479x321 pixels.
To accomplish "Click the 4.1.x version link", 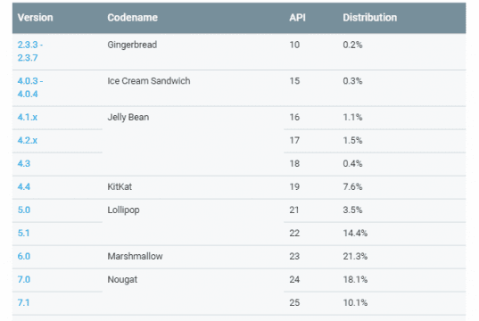I will (28, 118).
